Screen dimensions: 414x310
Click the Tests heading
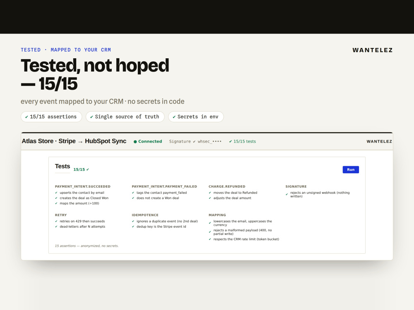click(63, 166)
